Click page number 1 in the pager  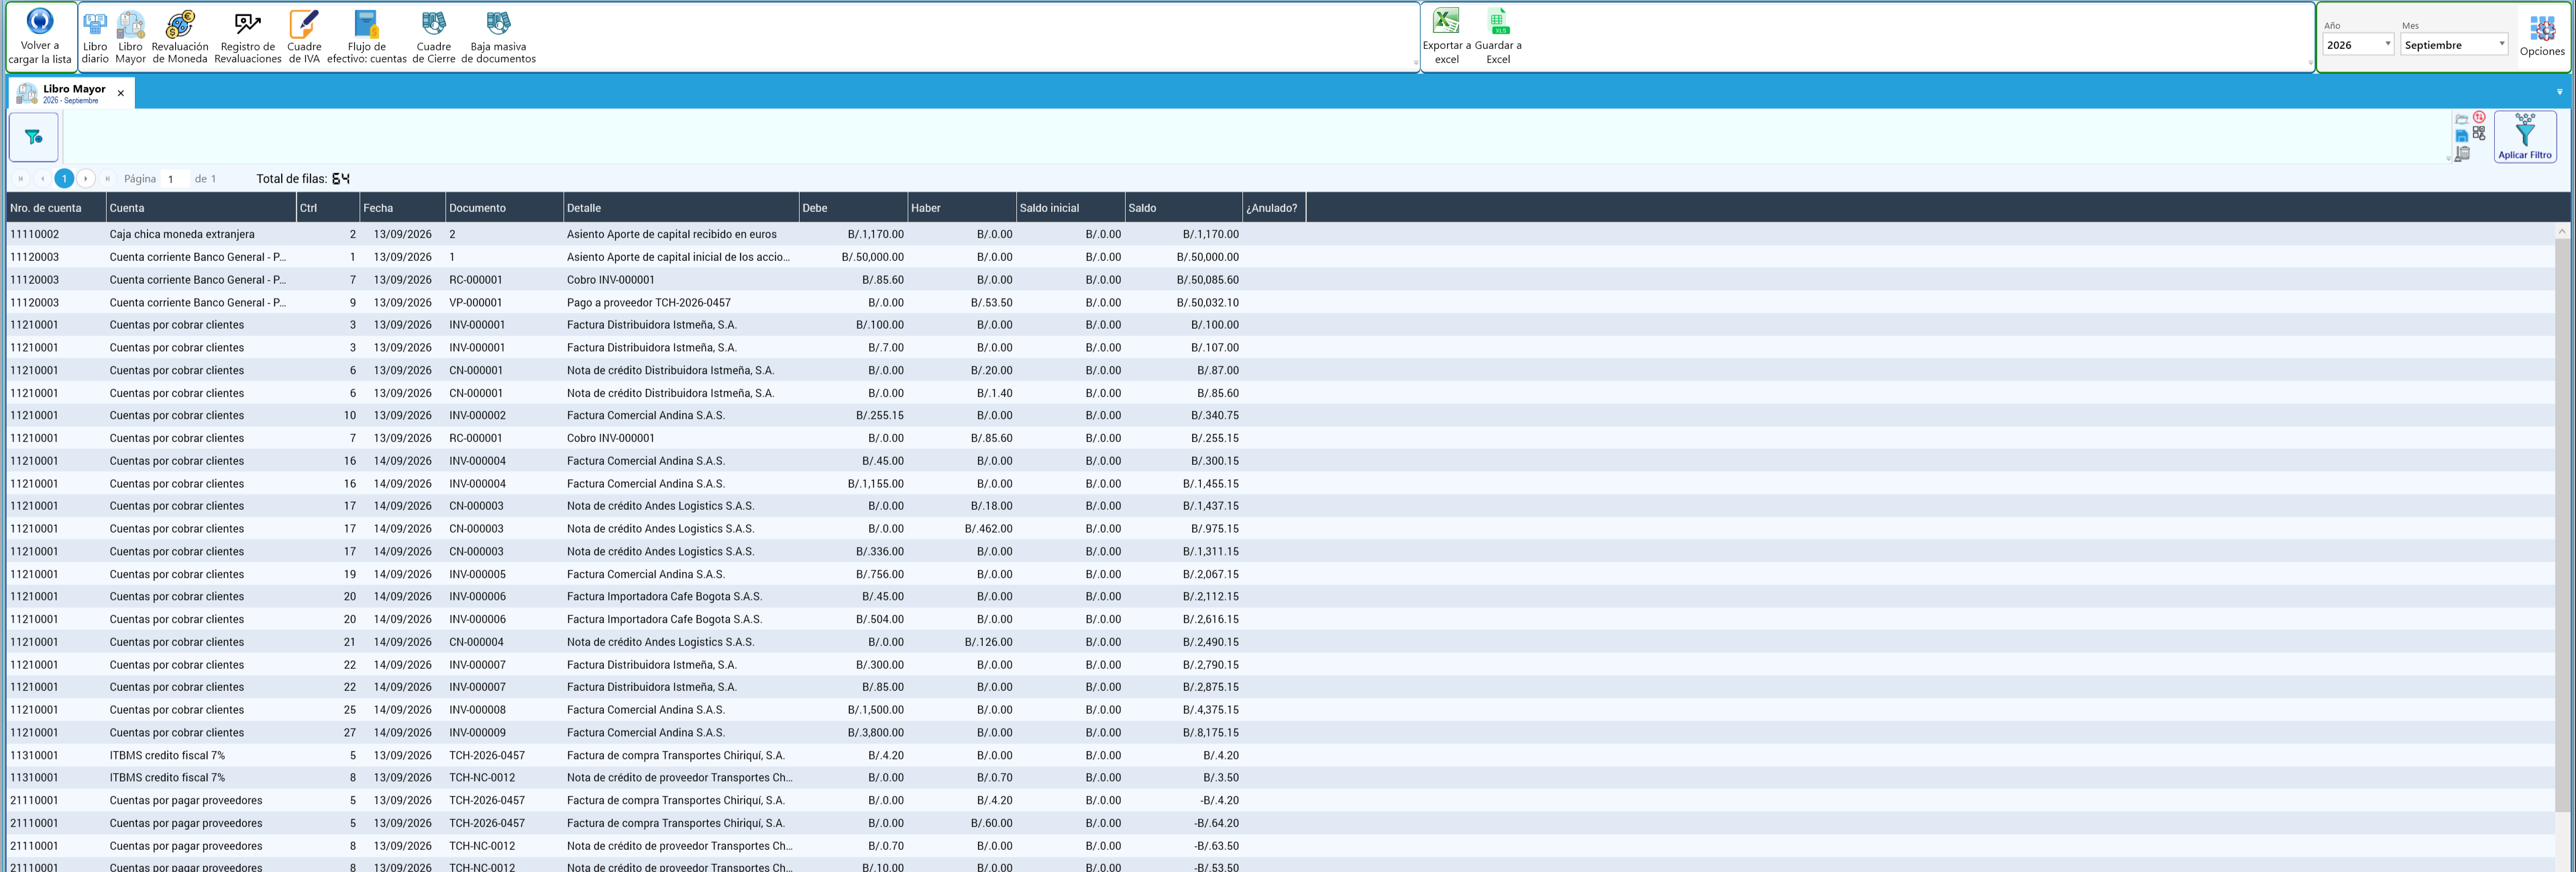coord(64,179)
